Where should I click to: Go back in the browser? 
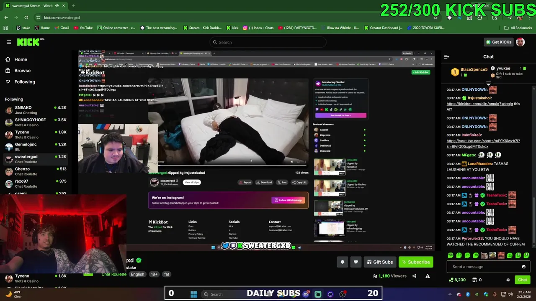tap(6, 18)
